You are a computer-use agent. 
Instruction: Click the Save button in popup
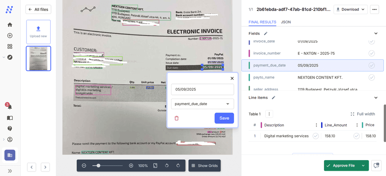(x=224, y=118)
